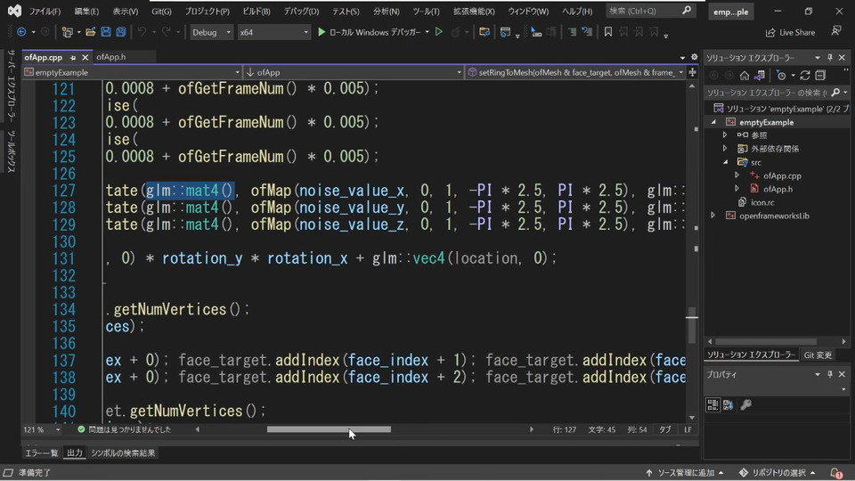855x481 pixels.
Task: Toggle categorized view in Properties panel
Action: (713, 405)
